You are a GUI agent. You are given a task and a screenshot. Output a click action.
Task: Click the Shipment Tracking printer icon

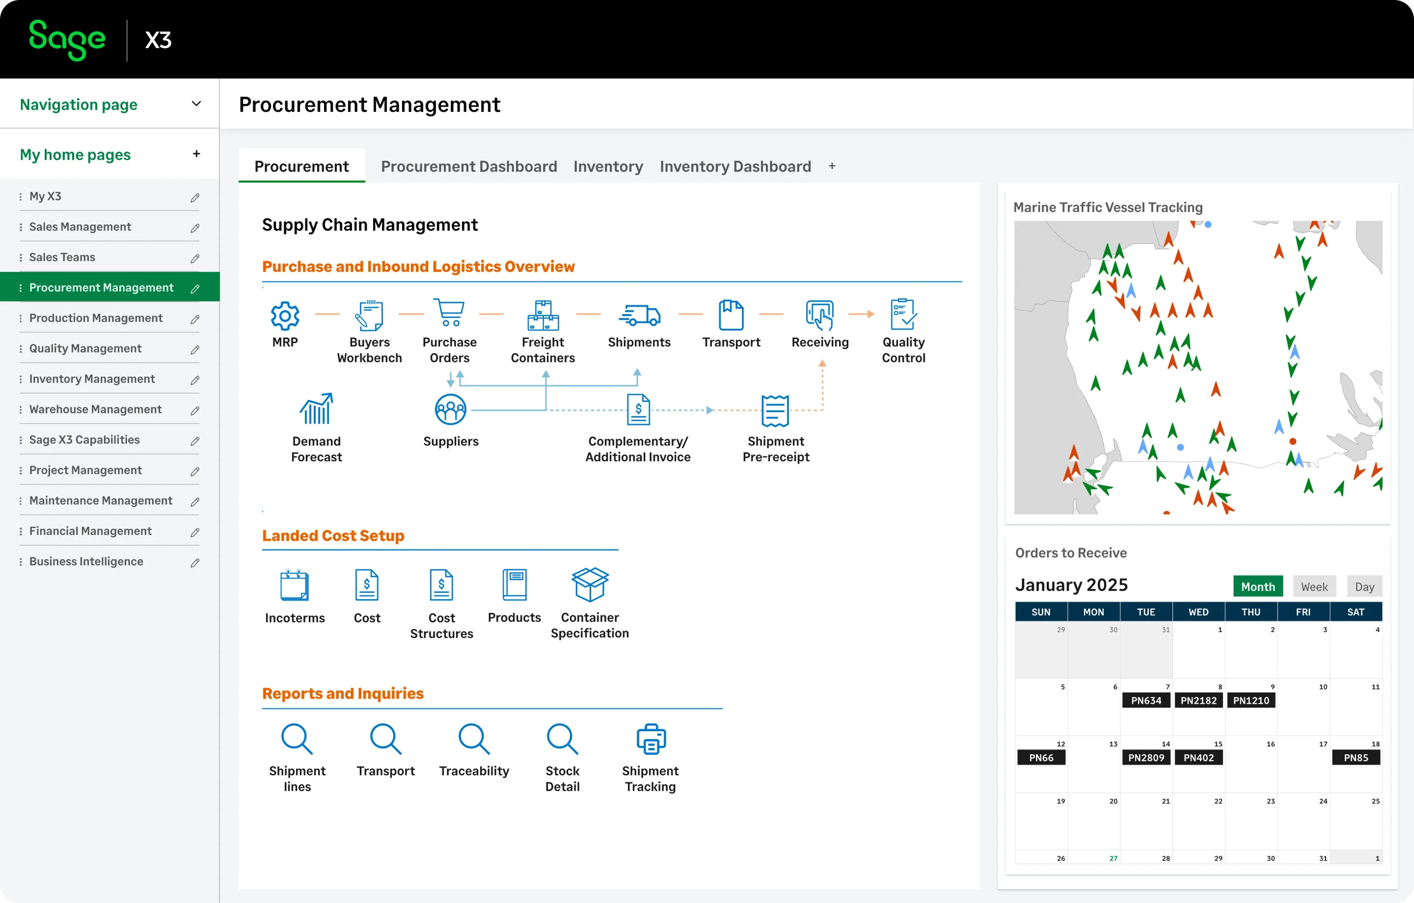pos(651,739)
